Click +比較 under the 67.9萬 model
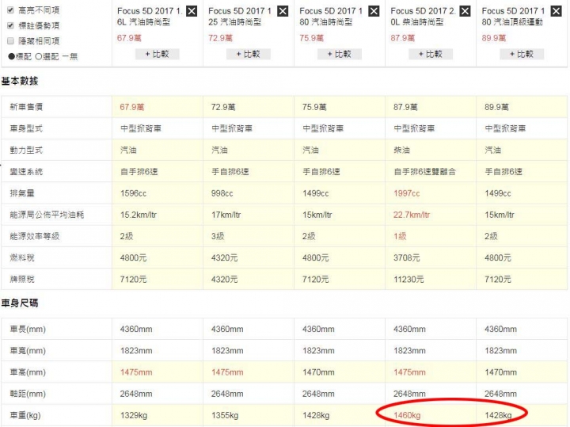Image resolution: width=570 pixels, height=427 pixels. [157, 54]
